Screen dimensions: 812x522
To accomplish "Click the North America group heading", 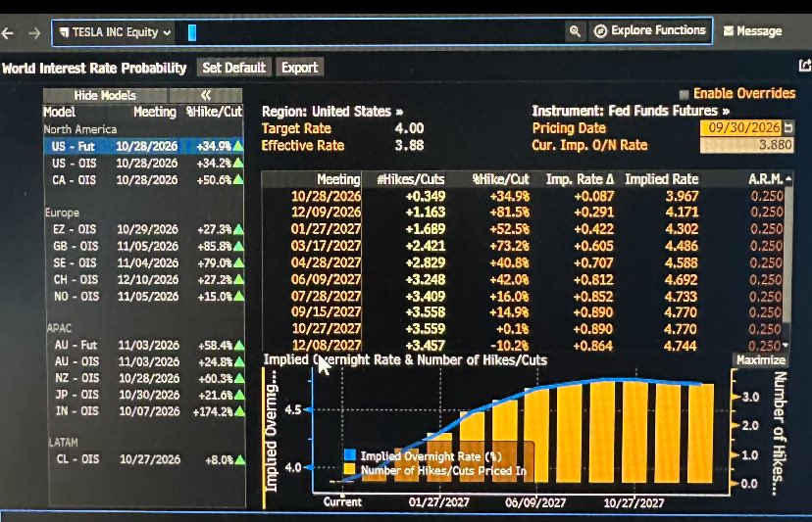I will 80,129.
